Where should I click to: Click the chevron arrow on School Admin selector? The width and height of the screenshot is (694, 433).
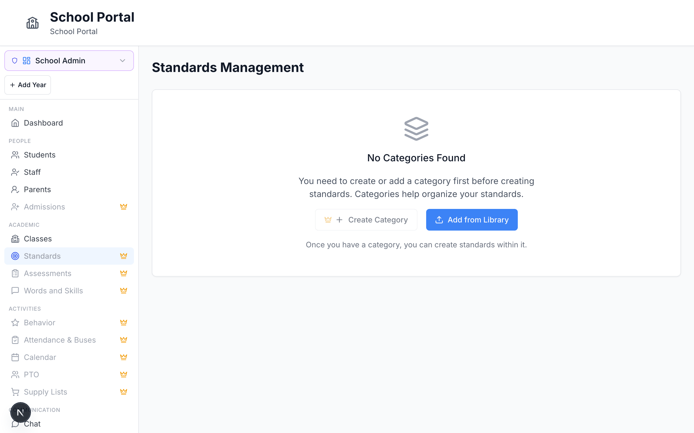pos(123,61)
